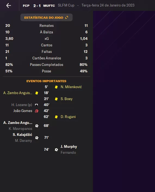Click H. Lozano's missed penalty goalpost icon

pyautogui.click(x=36, y=105)
